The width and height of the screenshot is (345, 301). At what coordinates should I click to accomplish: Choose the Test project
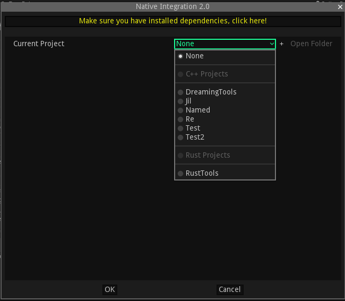pyautogui.click(x=225, y=128)
